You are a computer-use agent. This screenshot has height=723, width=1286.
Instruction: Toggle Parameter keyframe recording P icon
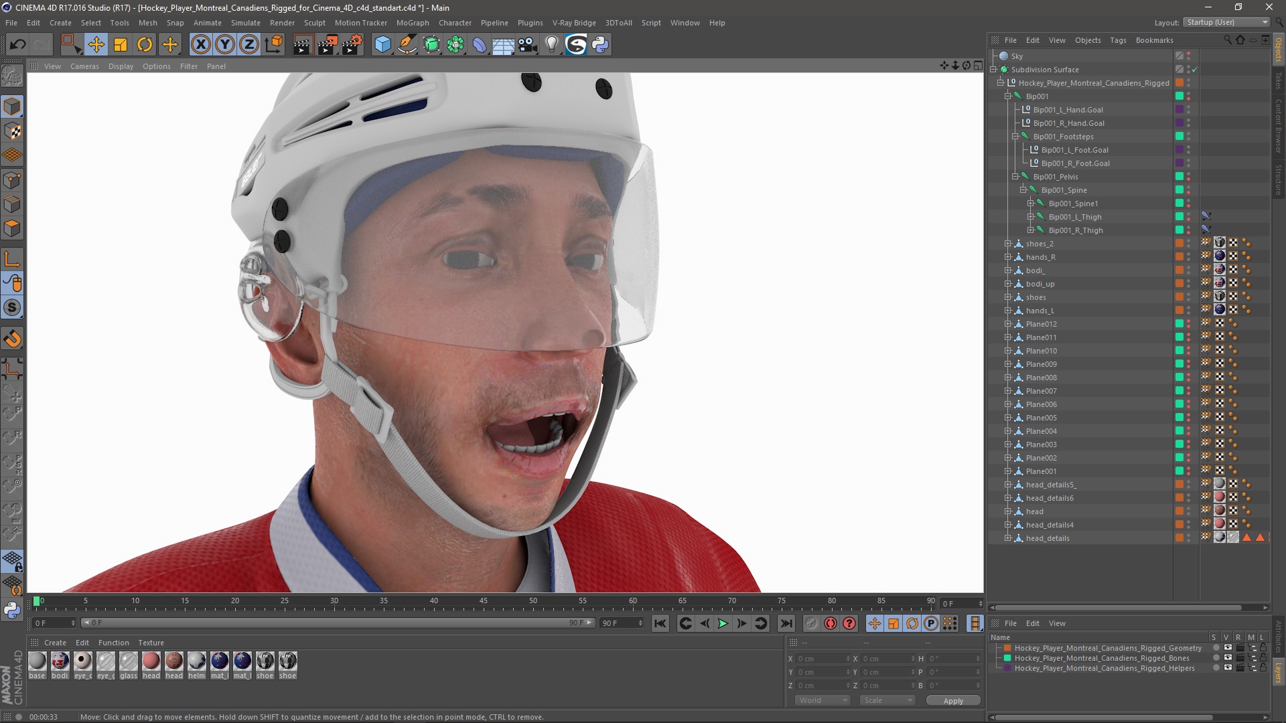(931, 624)
